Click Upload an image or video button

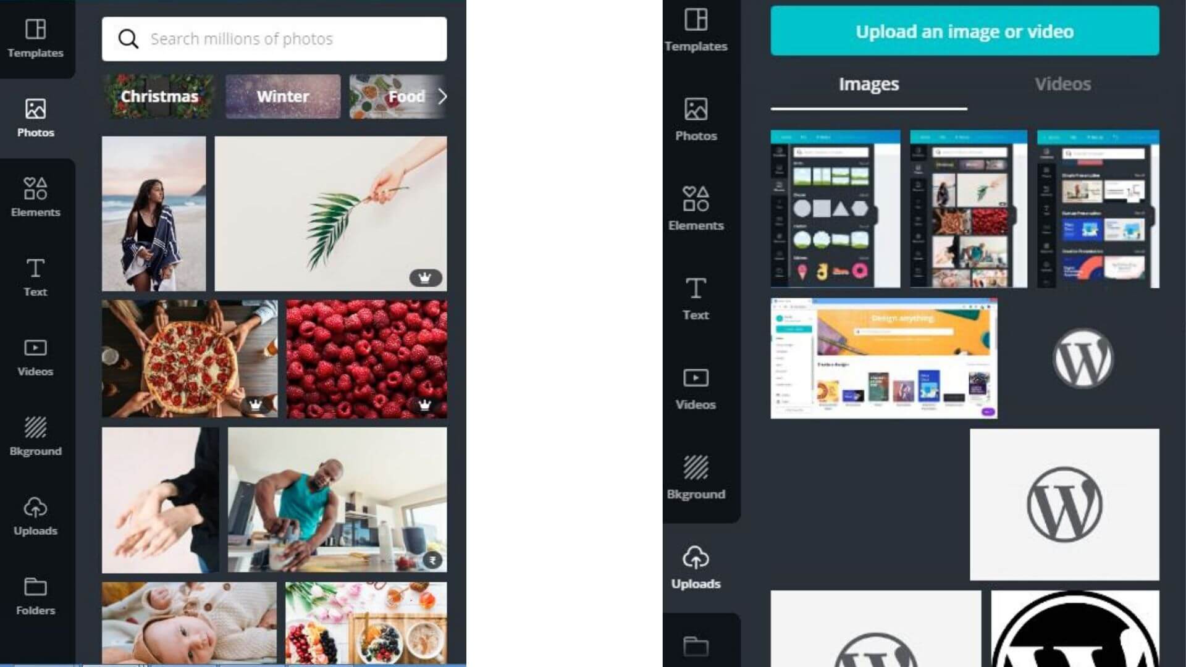(964, 31)
